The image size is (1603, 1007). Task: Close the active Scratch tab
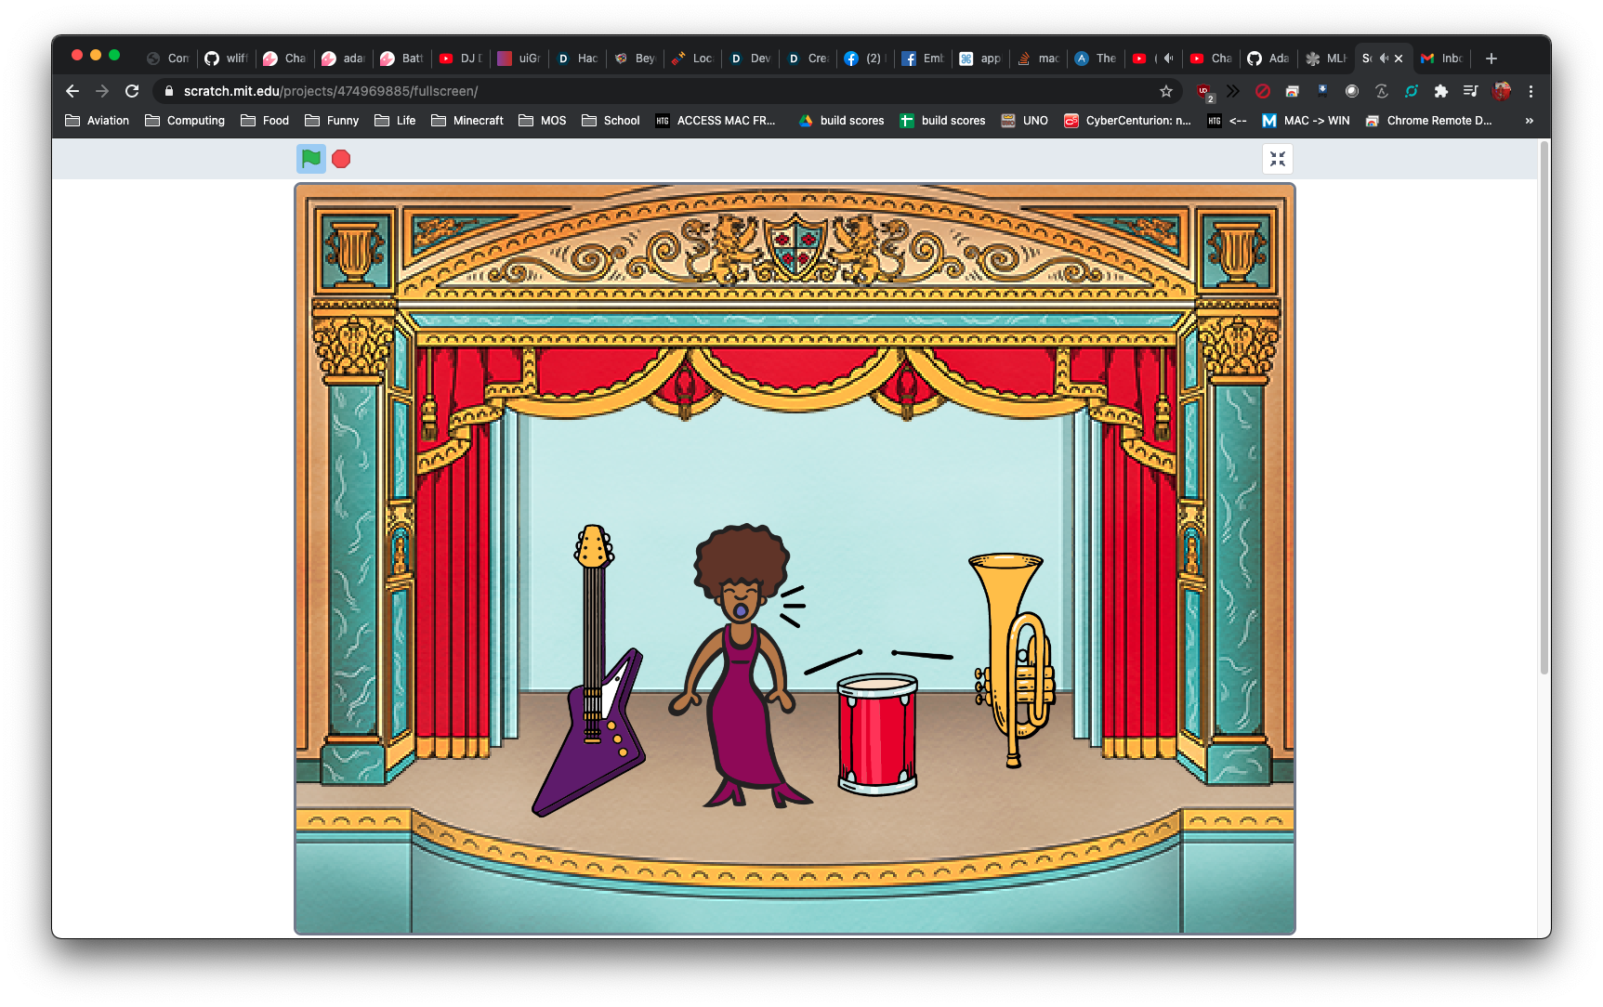1399,59
